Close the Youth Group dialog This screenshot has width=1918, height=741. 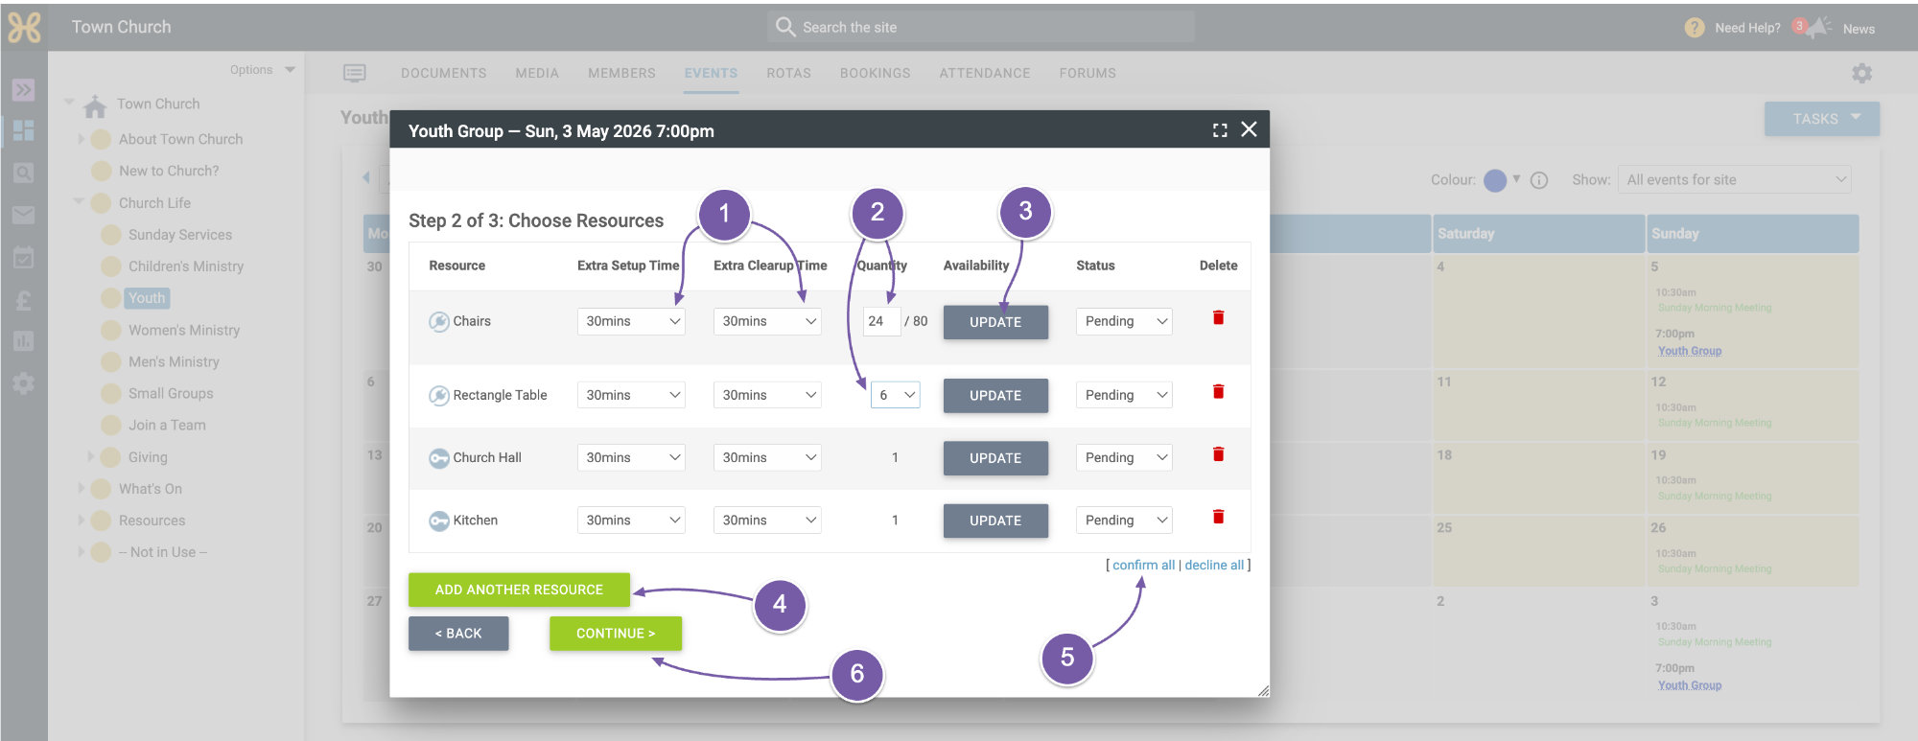(x=1249, y=129)
